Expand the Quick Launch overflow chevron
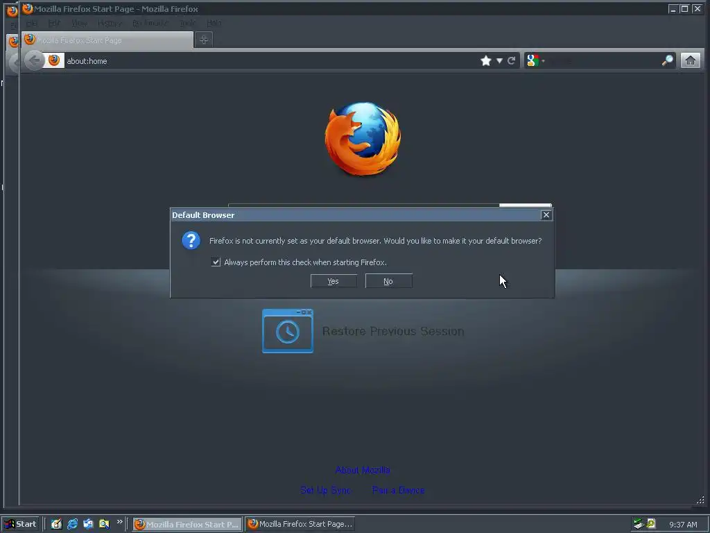Image resolution: width=710 pixels, height=533 pixels. 119,522
